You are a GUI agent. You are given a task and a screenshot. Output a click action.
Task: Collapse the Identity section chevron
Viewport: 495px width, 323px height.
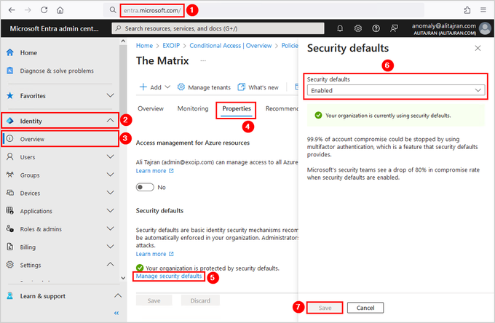point(110,121)
